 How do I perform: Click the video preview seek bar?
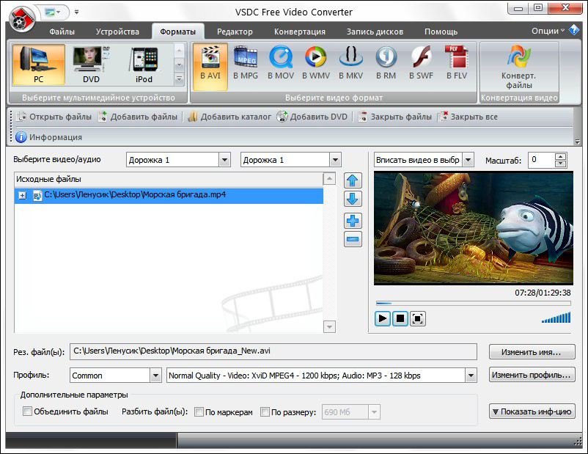(x=473, y=303)
